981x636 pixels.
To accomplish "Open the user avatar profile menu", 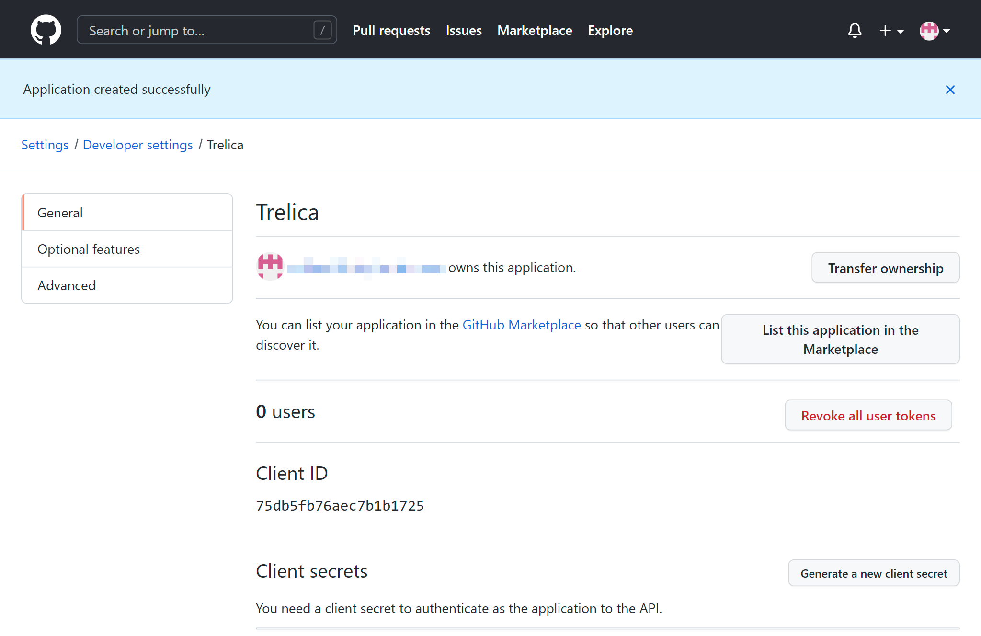I will point(935,31).
